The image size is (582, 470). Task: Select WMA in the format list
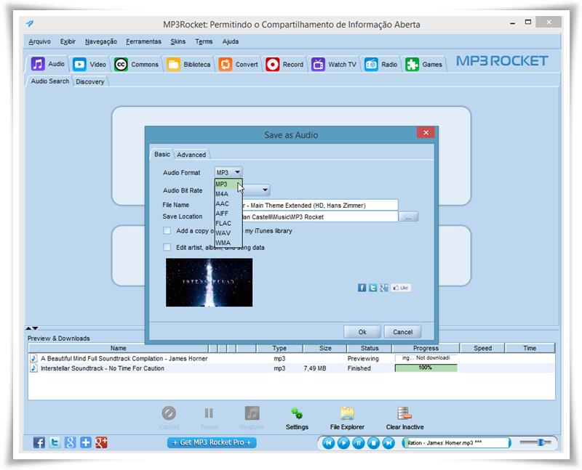pyautogui.click(x=228, y=243)
